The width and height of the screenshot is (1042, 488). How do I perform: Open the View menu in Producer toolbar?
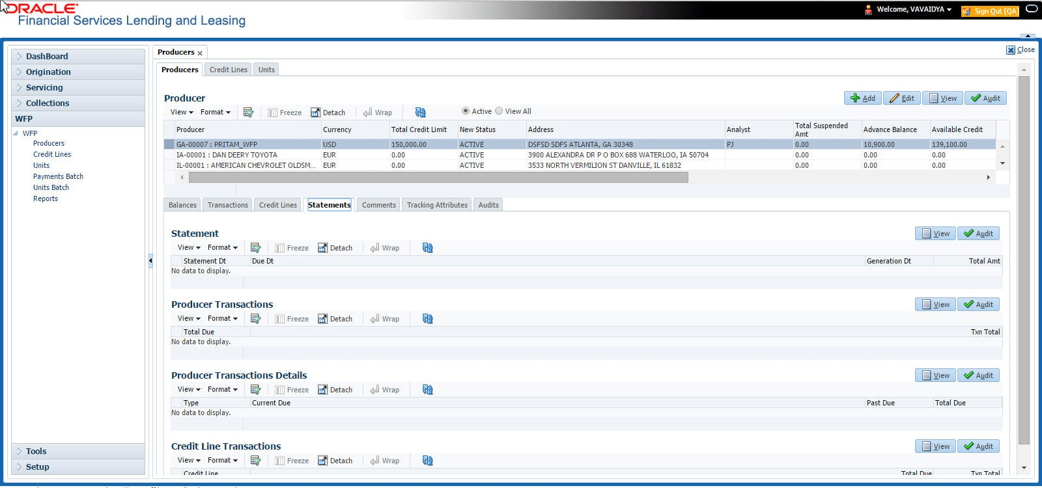click(182, 112)
